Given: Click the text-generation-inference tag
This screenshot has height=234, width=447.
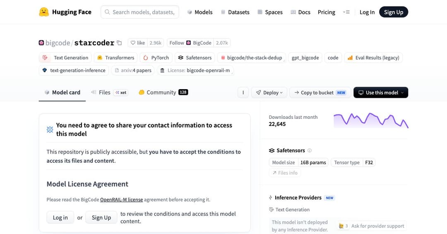Looking at the screenshot, I should pos(74,70).
